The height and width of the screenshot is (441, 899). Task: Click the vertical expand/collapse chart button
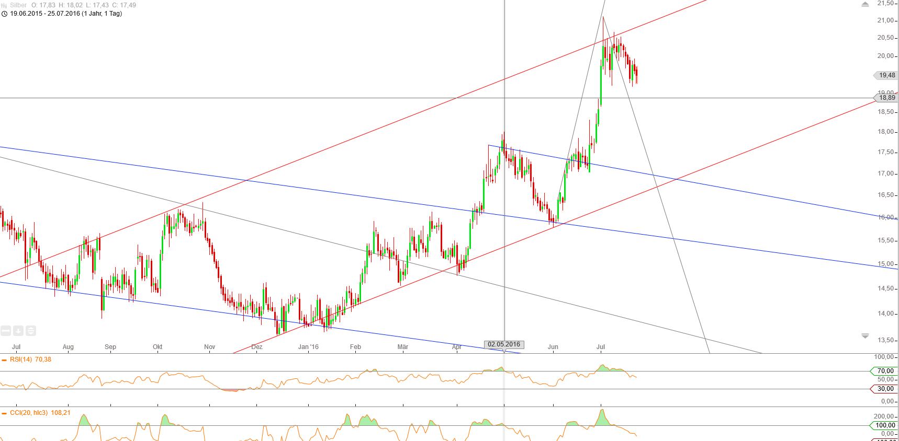click(x=31, y=331)
